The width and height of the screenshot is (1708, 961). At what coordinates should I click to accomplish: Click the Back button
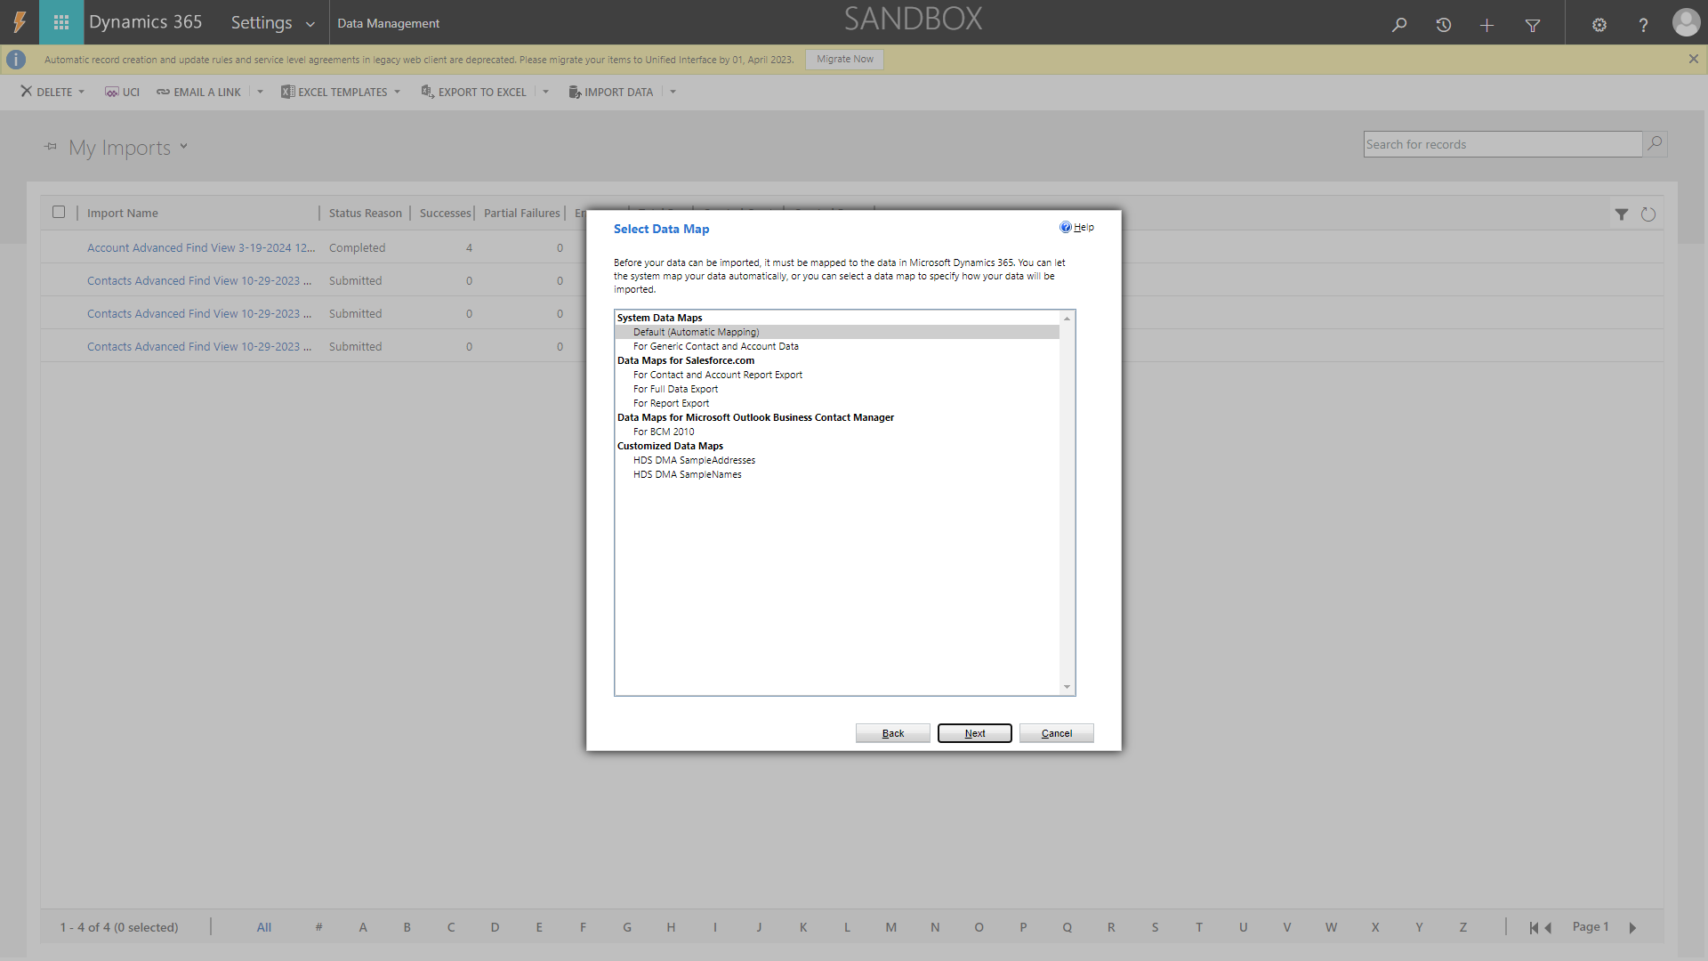[893, 733]
